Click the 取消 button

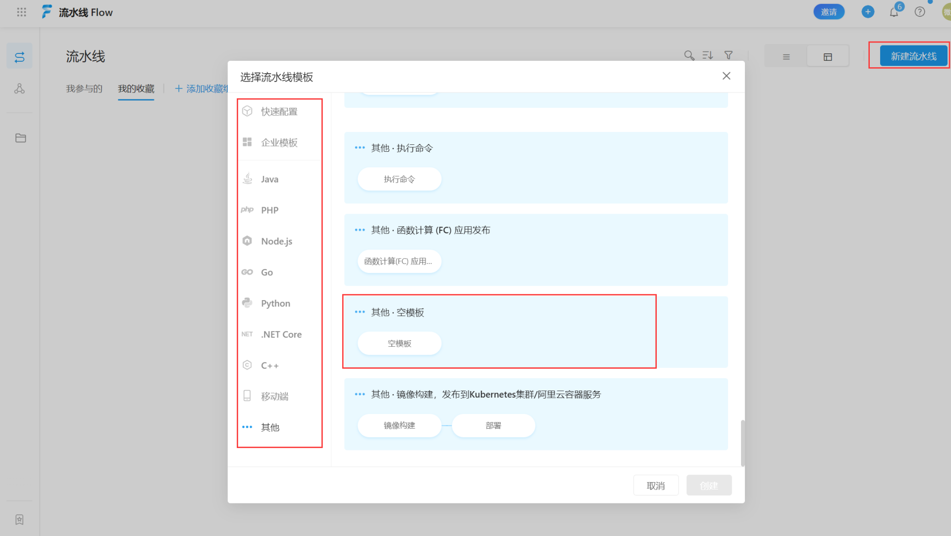[x=656, y=486]
